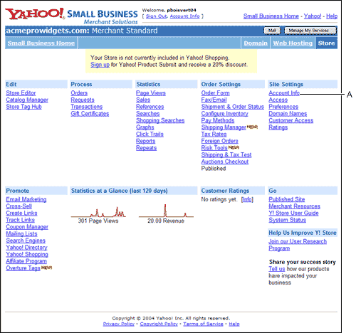
Task: Open Store Tag Hub
Action: click(x=23, y=107)
